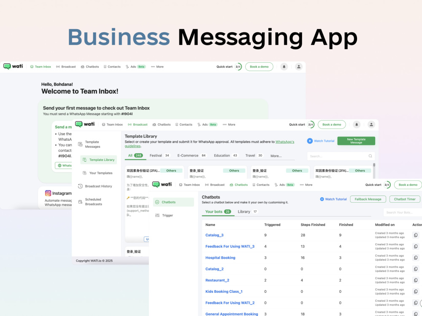Click Watch Tutorial in the Chatbots window
Viewport: 422px width, 316px height.
pos(333,199)
